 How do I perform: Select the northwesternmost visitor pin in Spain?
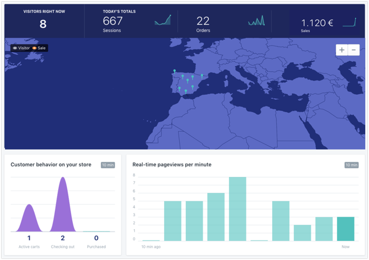point(175,72)
